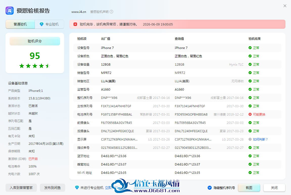This screenshot has height=195, width=291.
Task: Click the 入库到普普管家 button
Action: (x=21, y=188)
